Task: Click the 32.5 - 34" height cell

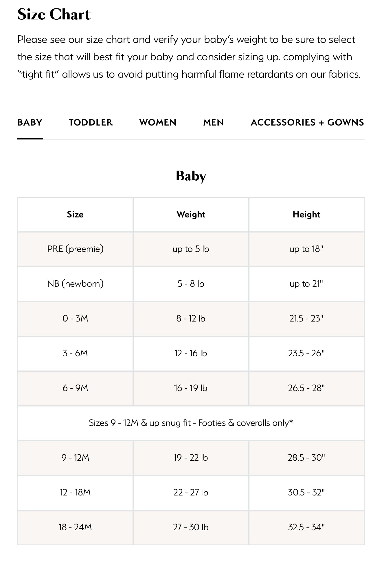Action: pos(306,527)
